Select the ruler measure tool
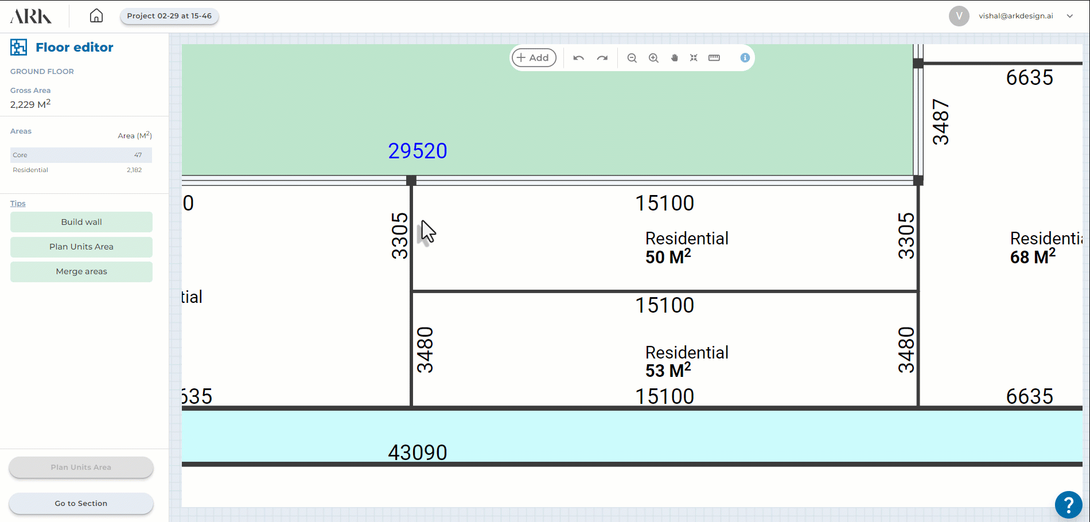1090x522 pixels. point(714,58)
